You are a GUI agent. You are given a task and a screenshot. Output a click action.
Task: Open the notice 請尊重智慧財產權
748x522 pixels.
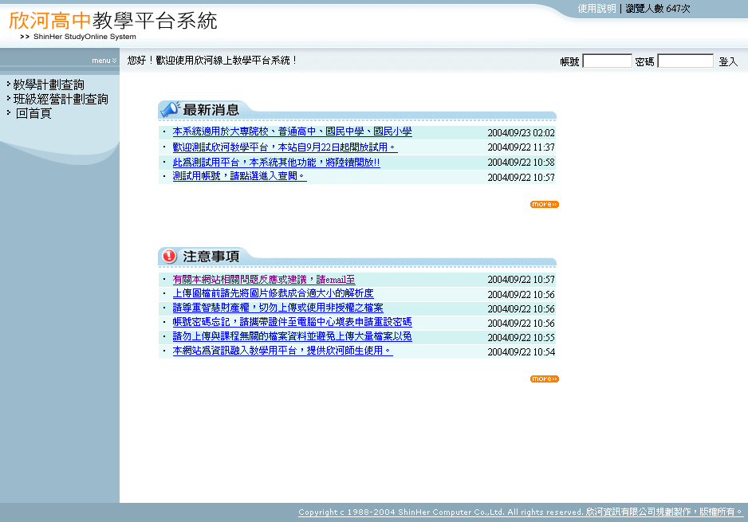tap(278, 308)
